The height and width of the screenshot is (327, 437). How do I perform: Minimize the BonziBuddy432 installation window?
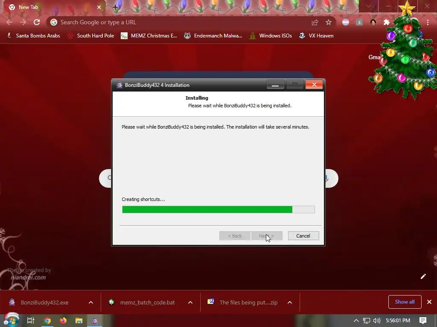(275, 85)
